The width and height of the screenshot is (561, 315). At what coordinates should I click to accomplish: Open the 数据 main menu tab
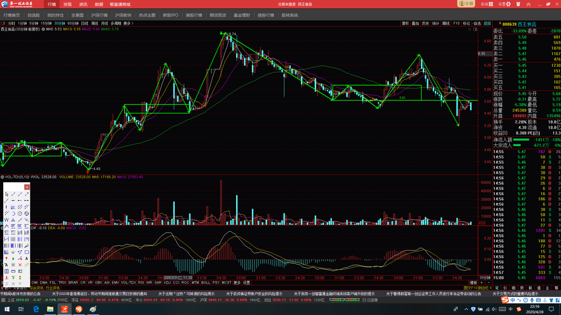[x=99, y=4]
